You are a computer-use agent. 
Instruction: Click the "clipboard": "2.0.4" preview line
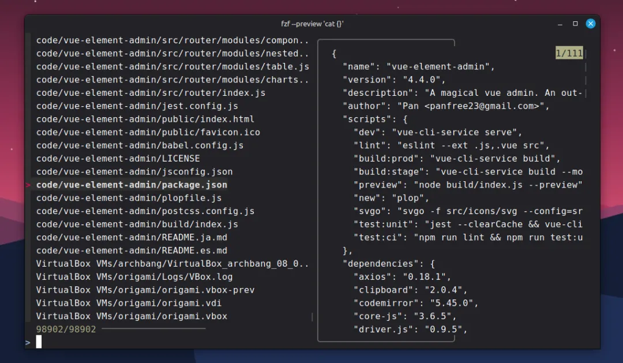(x=411, y=290)
